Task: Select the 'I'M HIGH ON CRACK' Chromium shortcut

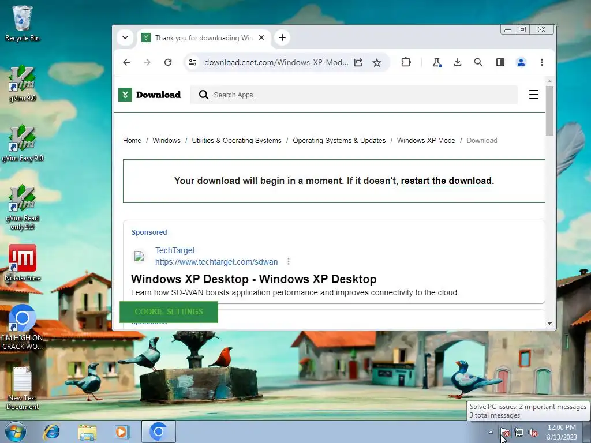Action: click(23, 327)
